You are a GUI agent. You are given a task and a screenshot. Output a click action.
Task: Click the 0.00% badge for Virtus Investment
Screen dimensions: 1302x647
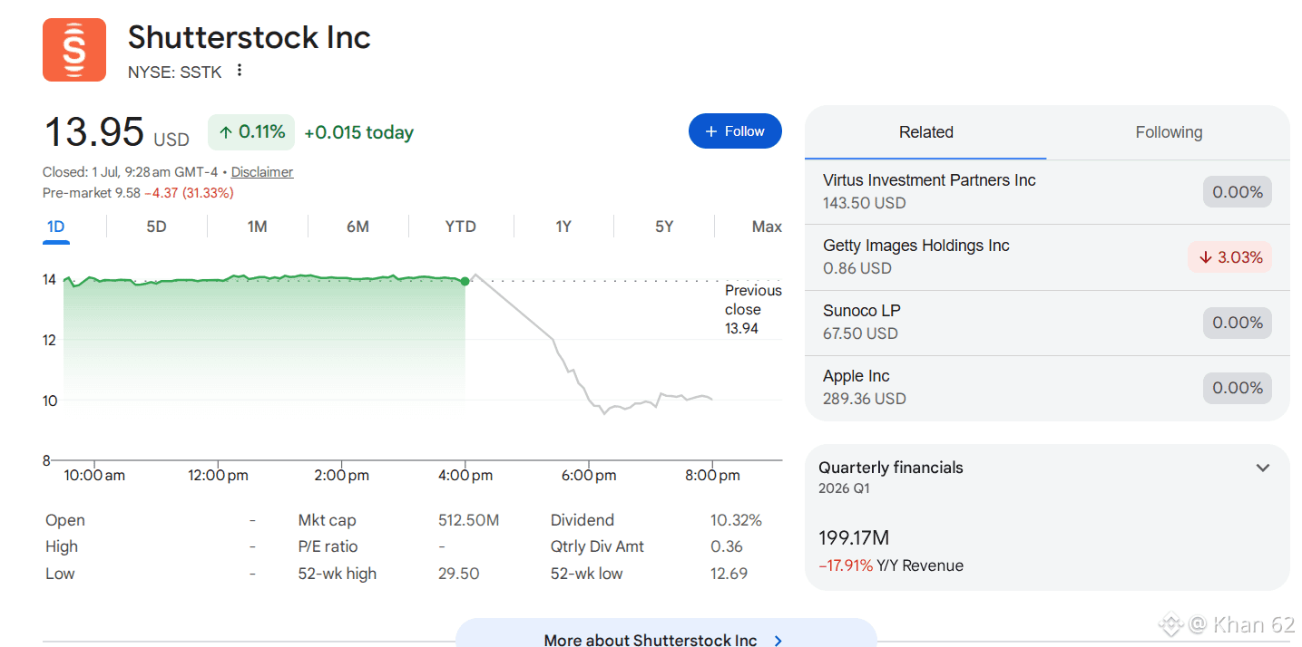(x=1238, y=192)
